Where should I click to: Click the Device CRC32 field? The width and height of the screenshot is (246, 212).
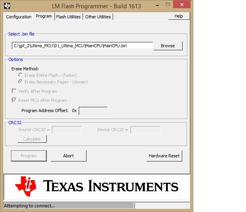pyautogui.click(x=145, y=130)
